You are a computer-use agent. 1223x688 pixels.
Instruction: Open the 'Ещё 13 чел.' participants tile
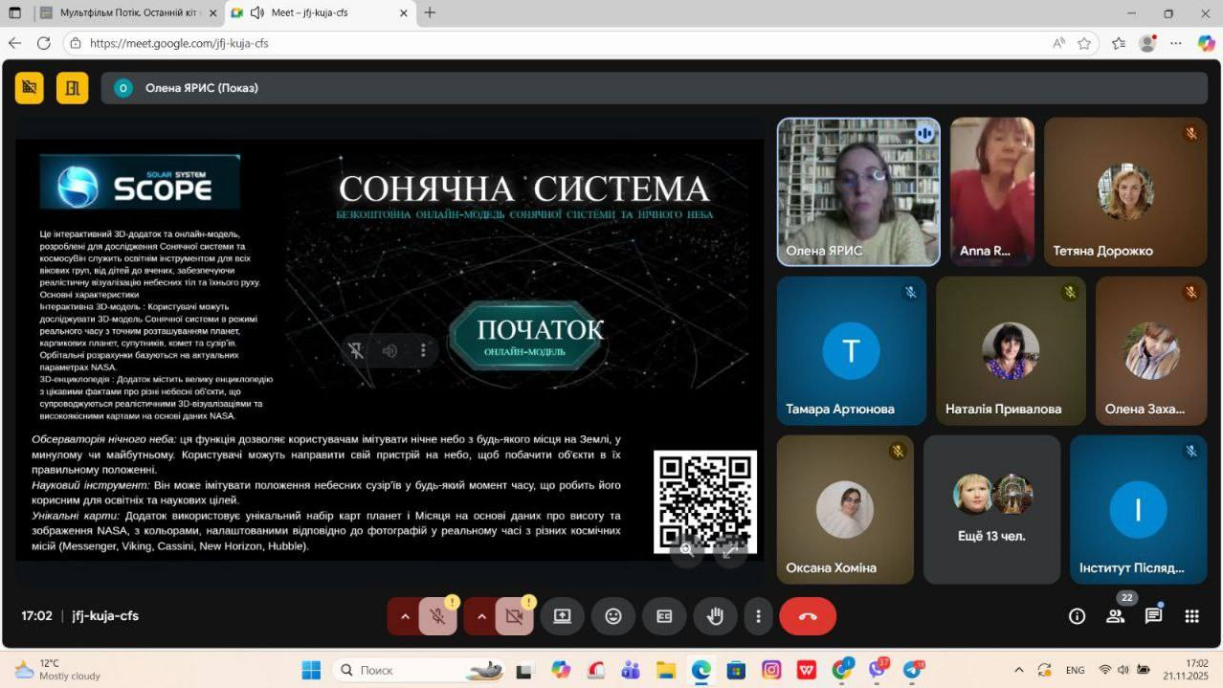tap(991, 509)
